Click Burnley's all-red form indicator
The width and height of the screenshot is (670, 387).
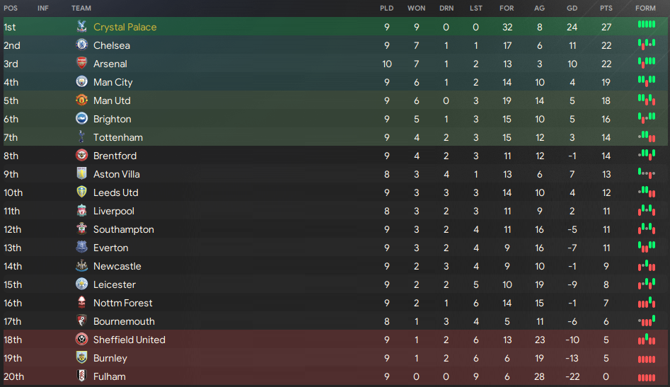pyautogui.click(x=647, y=359)
